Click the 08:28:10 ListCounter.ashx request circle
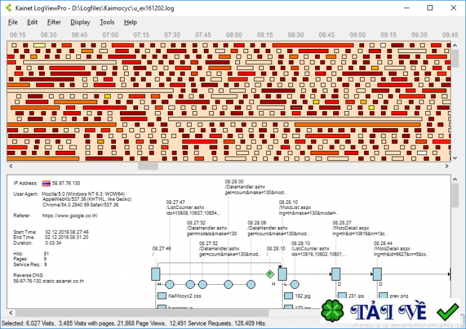The height and width of the screenshot is (329, 466). click(295, 284)
